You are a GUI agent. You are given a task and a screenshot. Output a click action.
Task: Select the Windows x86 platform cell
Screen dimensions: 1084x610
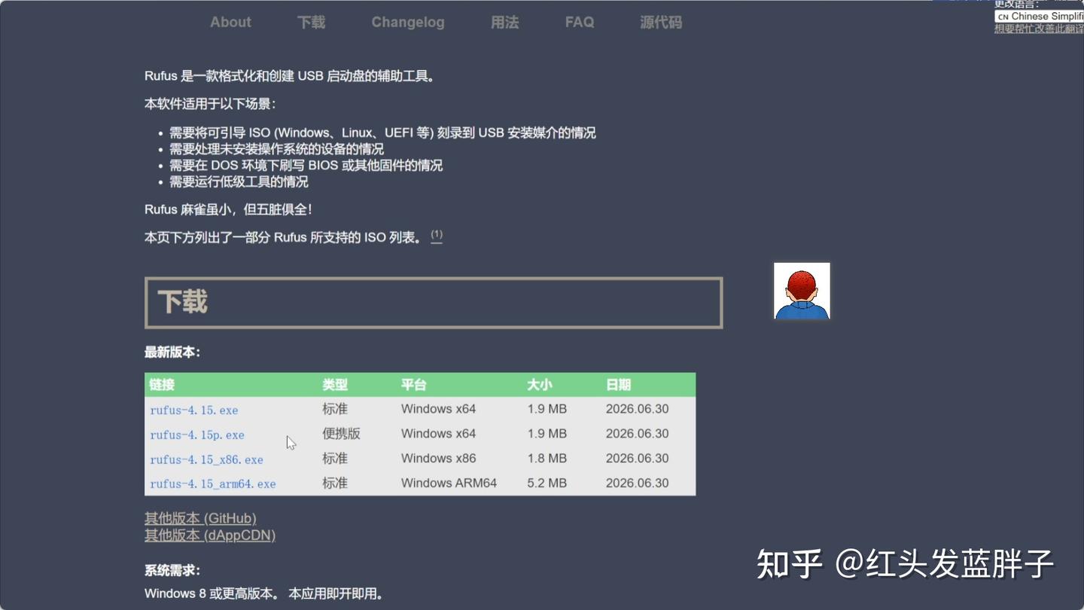(439, 459)
